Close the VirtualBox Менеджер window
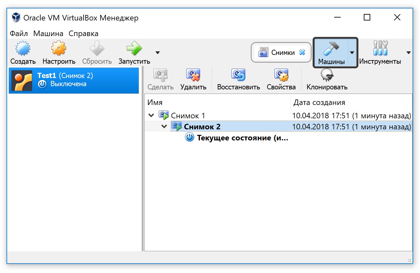The image size is (420, 273). coord(397,17)
